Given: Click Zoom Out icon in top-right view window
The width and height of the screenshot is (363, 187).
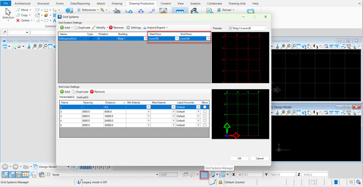Looking at the screenshot, I should [x=288, y=46].
